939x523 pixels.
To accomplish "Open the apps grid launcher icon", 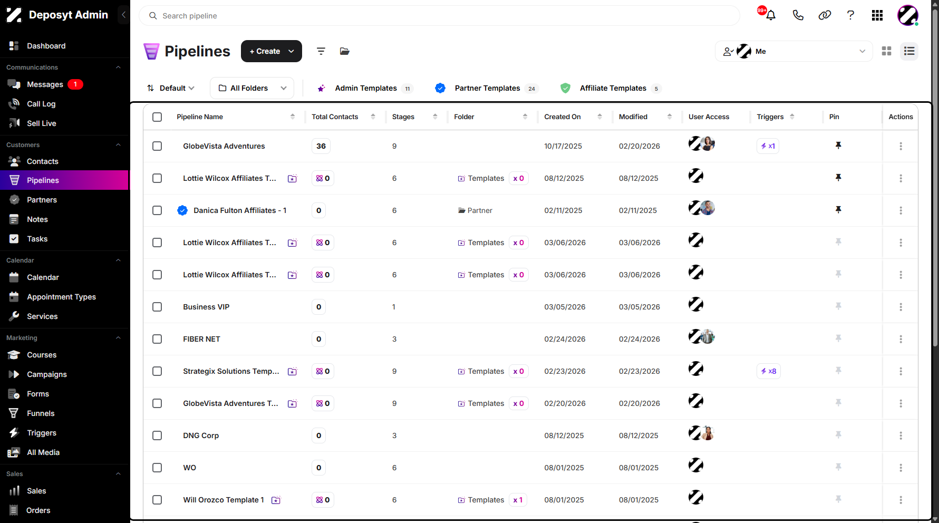I will 877,15.
